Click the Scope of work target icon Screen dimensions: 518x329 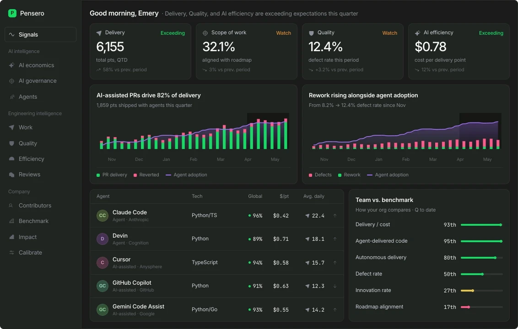(x=205, y=33)
